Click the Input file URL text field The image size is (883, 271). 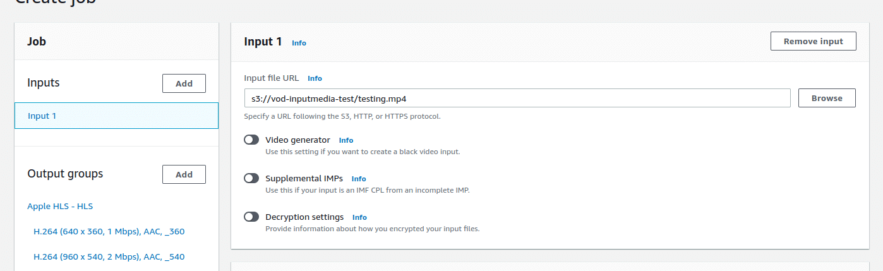[517, 99]
